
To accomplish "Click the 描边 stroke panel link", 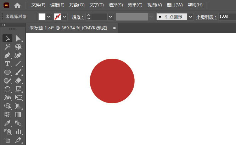I will pos(78,17).
